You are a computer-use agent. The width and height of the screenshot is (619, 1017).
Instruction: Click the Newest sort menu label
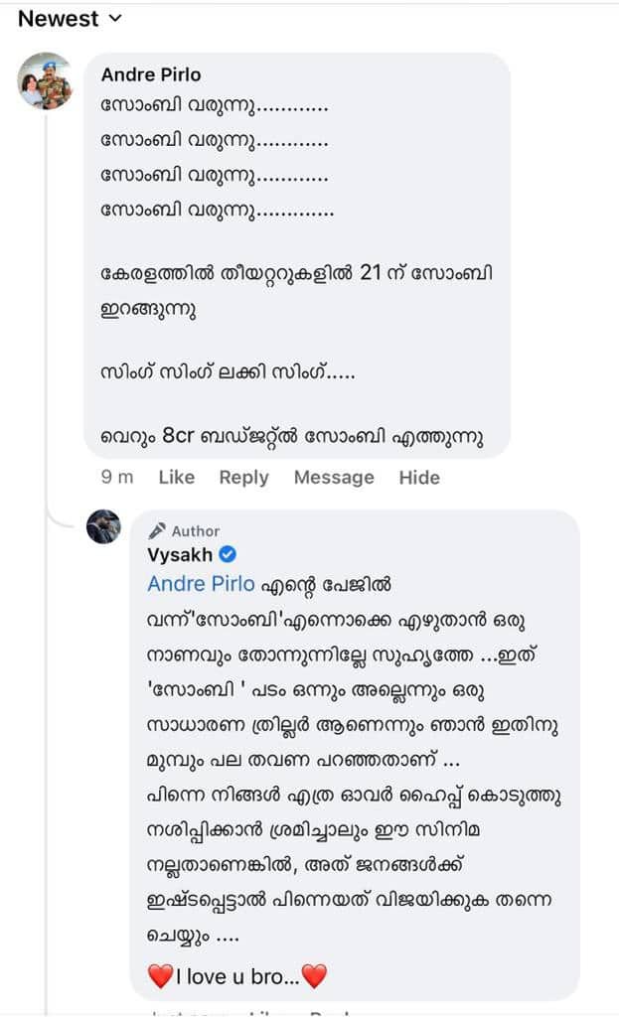click(56, 18)
